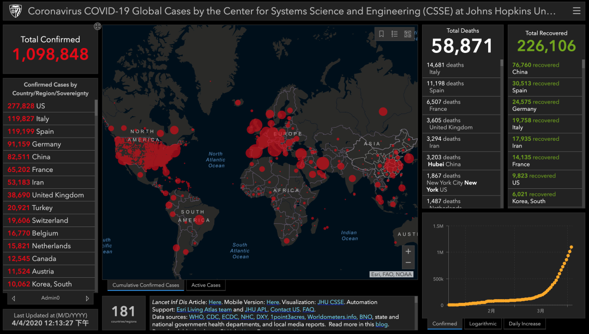The image size is (589, 334).
Task: Select the Logarithmic chart tab
Action: coord(483,324)
